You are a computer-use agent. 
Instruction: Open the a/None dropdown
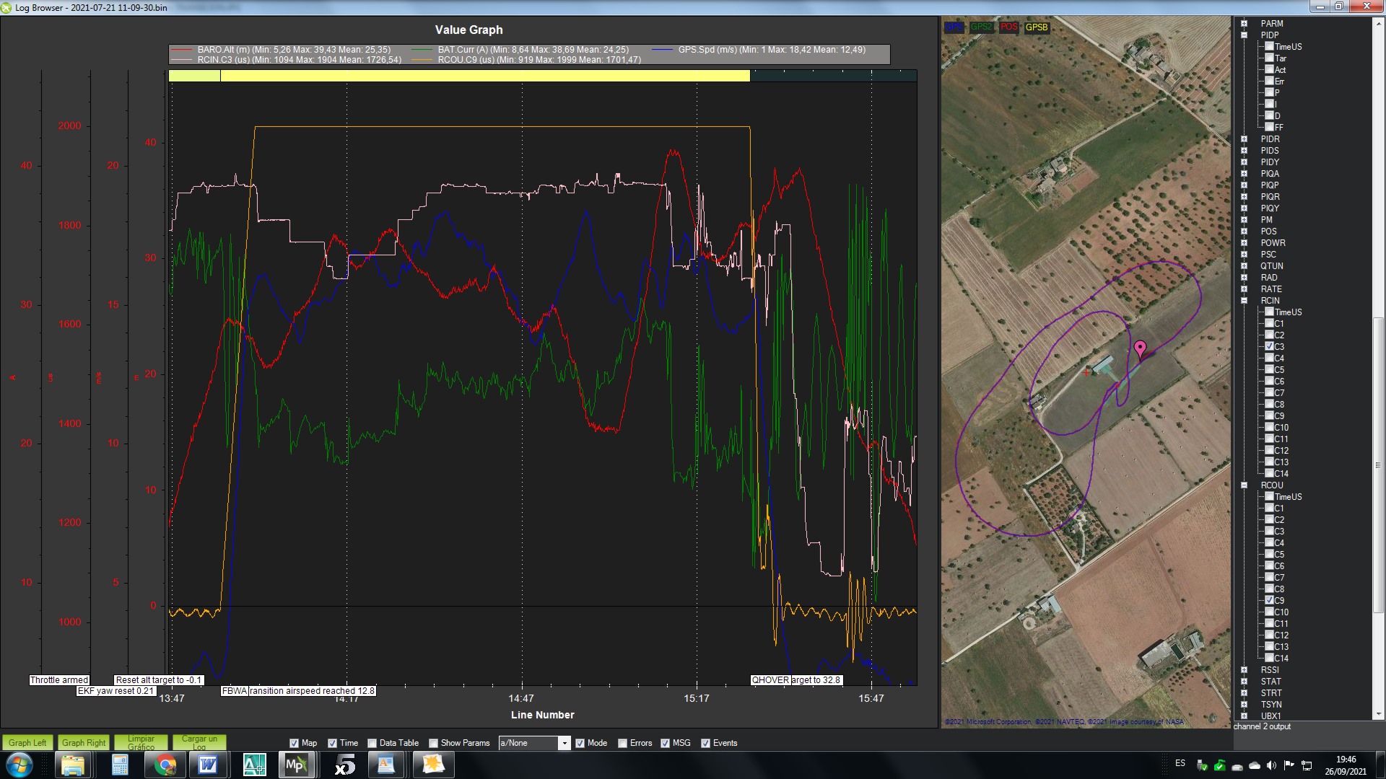click(564, 743)
